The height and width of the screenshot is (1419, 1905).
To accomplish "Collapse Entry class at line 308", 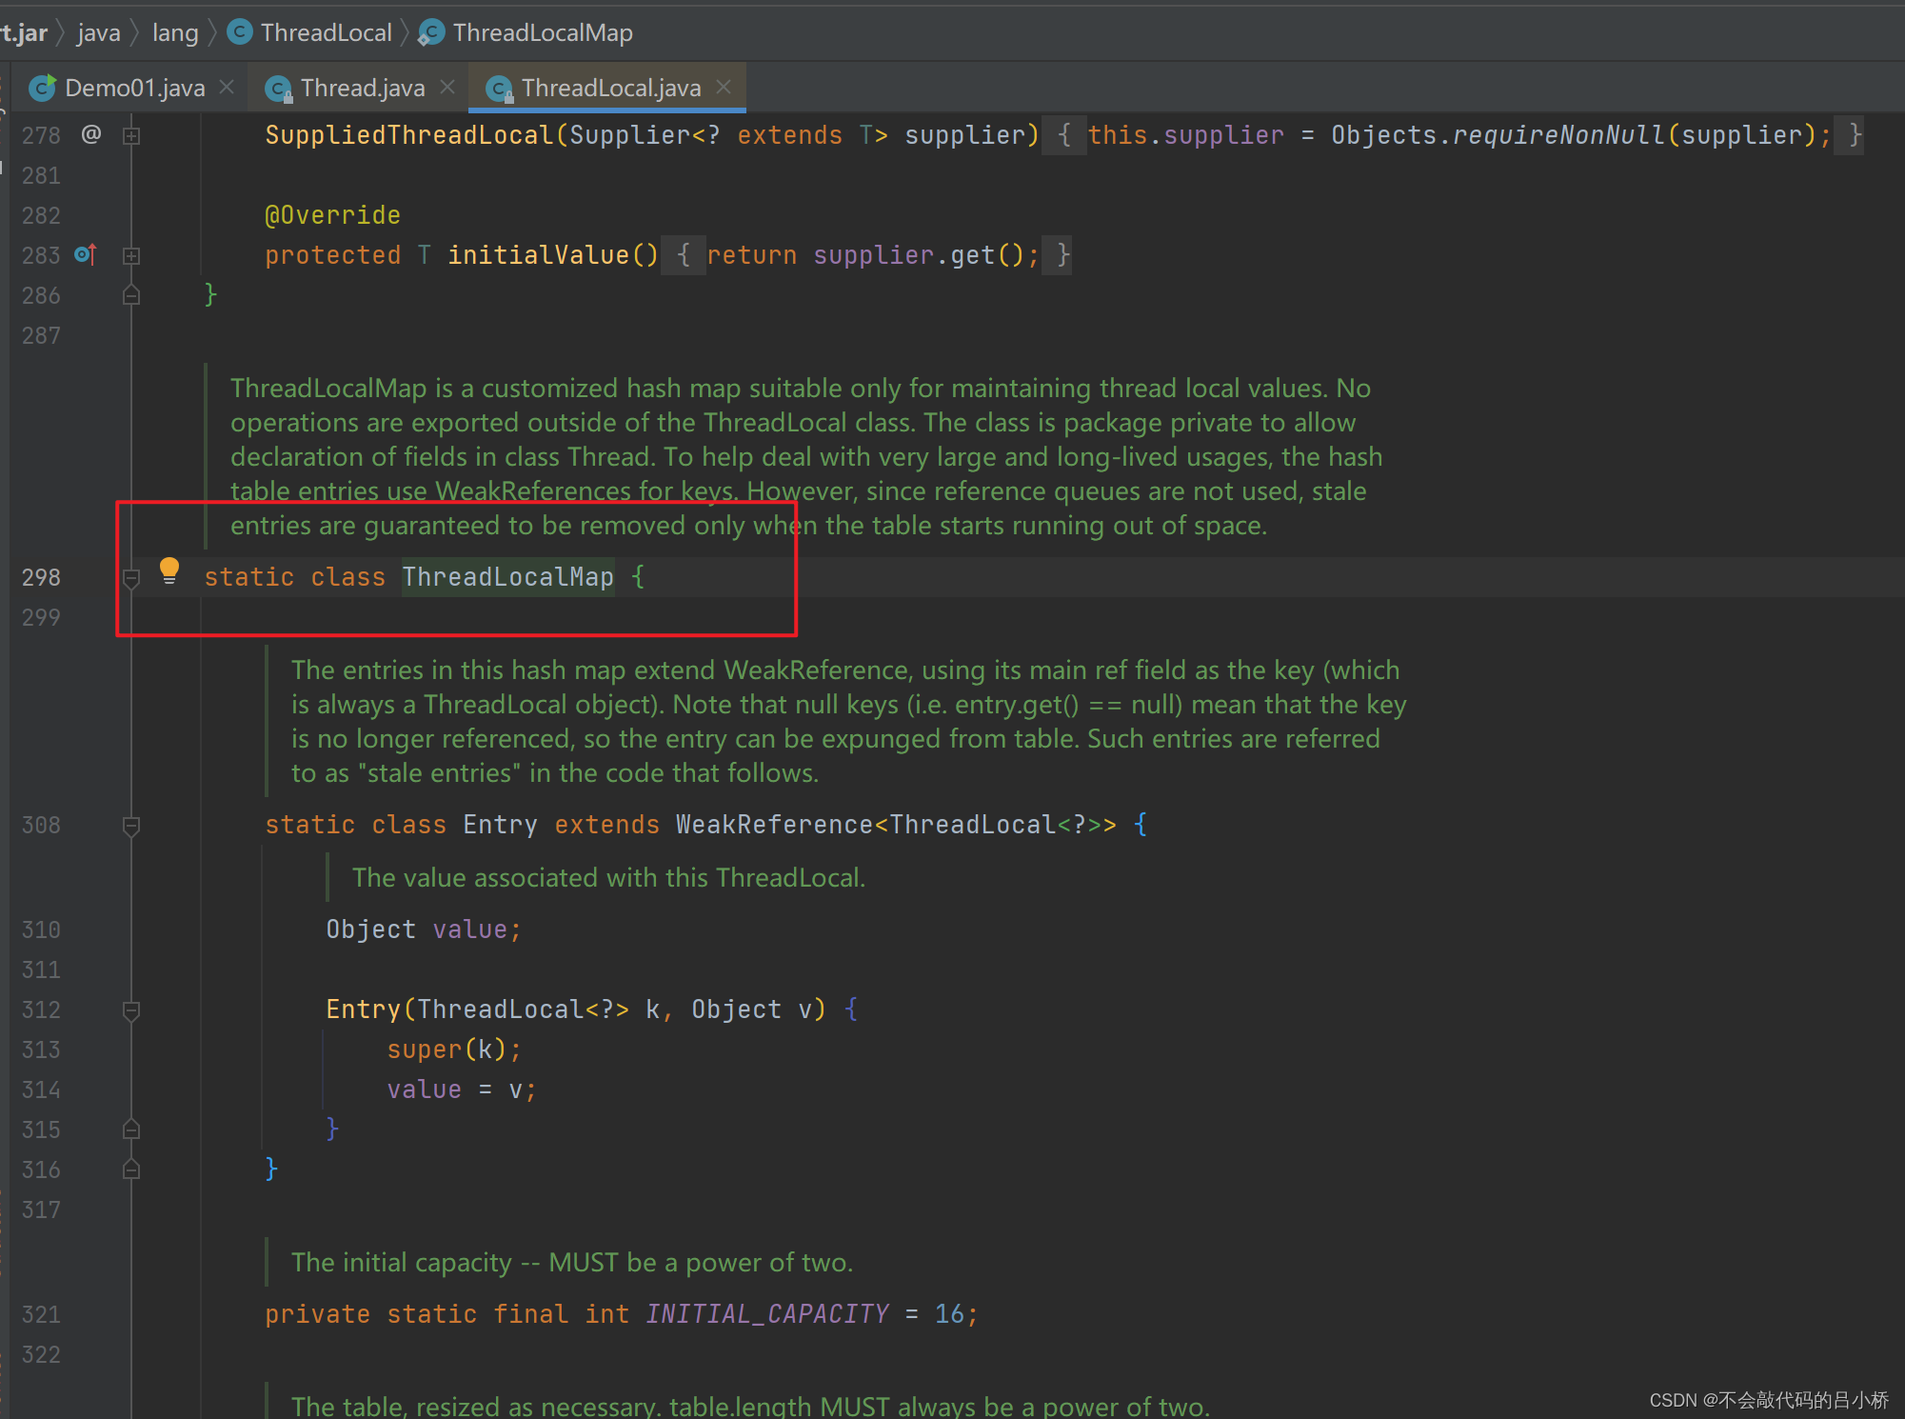I will (131, 826).
